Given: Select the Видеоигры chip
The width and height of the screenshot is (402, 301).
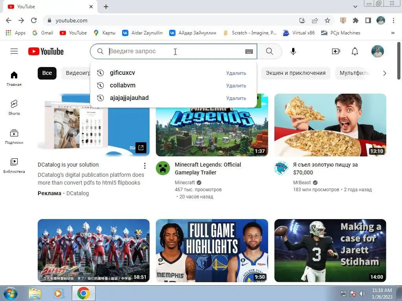Looking at the screenshot, I should pos(76,73).
